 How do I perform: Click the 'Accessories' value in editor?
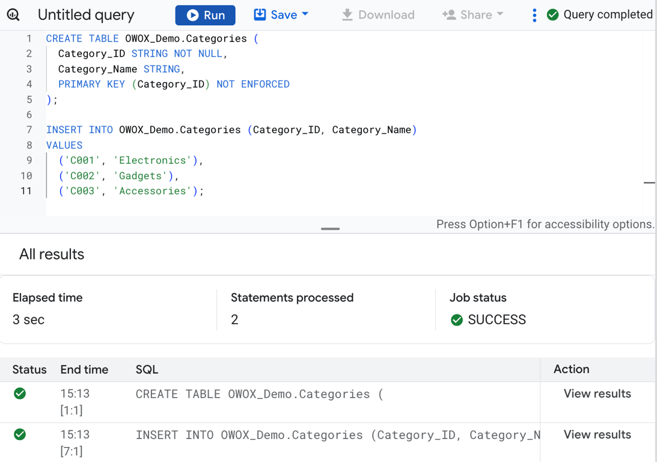(x=152, y=191)
